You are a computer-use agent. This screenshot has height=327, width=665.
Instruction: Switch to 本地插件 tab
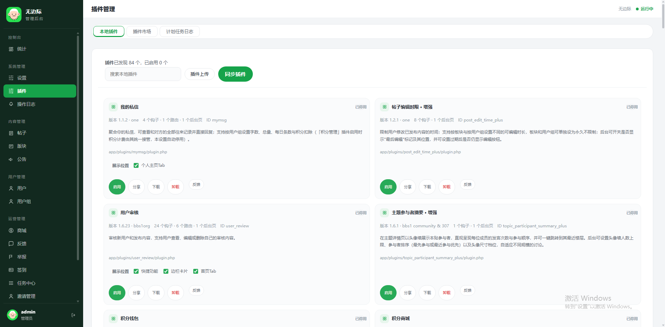click(x=109, y=31)
